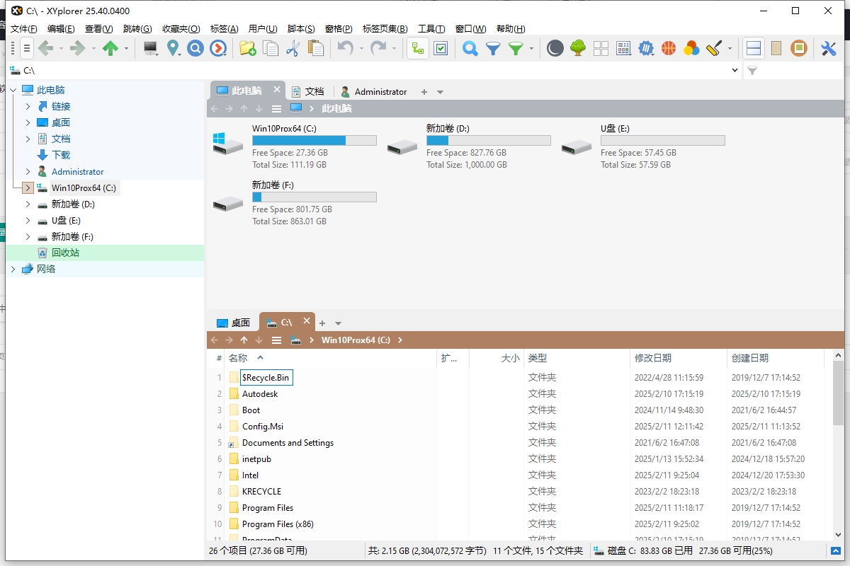Image resolution: width=850 pixels, height=566 pixels.
Task: Go back using the green left arrow
Action: (46, 48)
